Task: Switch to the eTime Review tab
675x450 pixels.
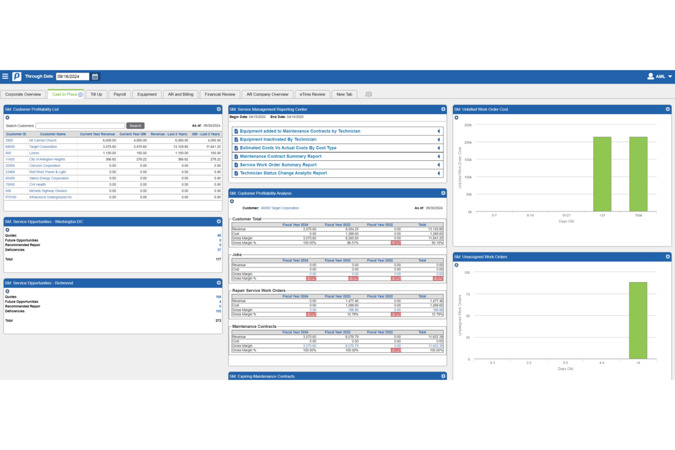Action: [312, 94]
